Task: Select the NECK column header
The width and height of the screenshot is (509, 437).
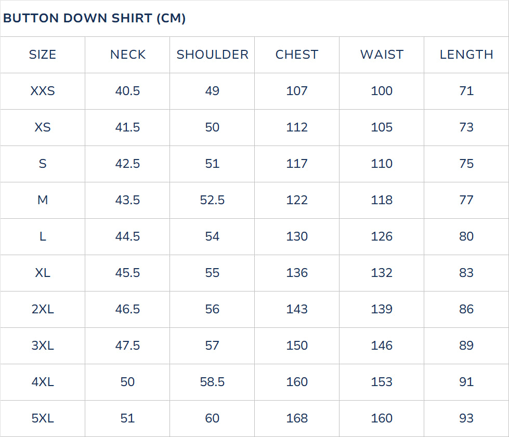Action: tap(128, 55)
